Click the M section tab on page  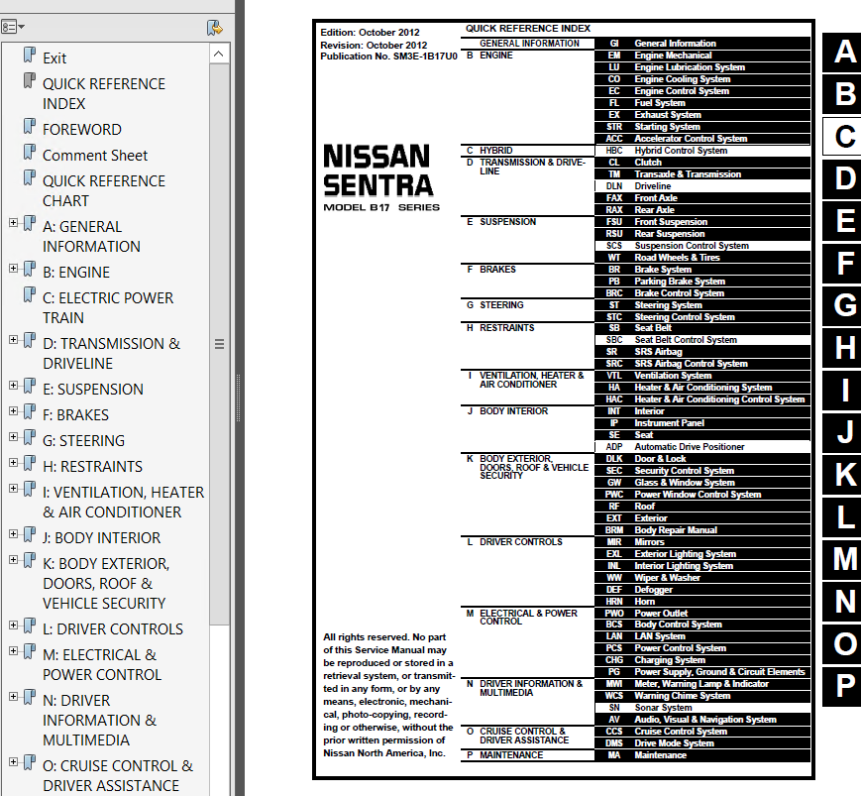point(843,560)
